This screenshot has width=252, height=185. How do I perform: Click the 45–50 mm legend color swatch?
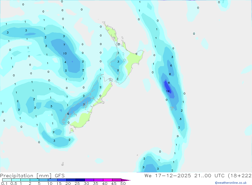[x=117, y=180]
